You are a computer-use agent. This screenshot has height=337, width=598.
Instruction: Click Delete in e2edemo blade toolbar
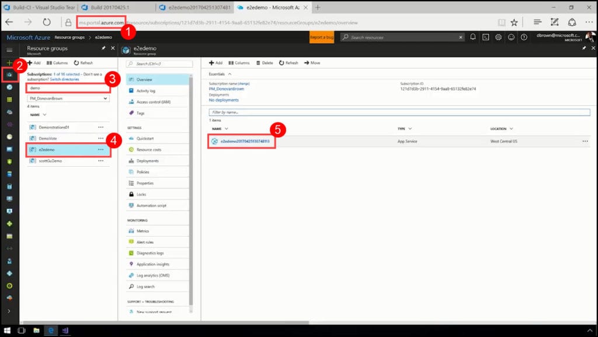[x=265, y=63]
